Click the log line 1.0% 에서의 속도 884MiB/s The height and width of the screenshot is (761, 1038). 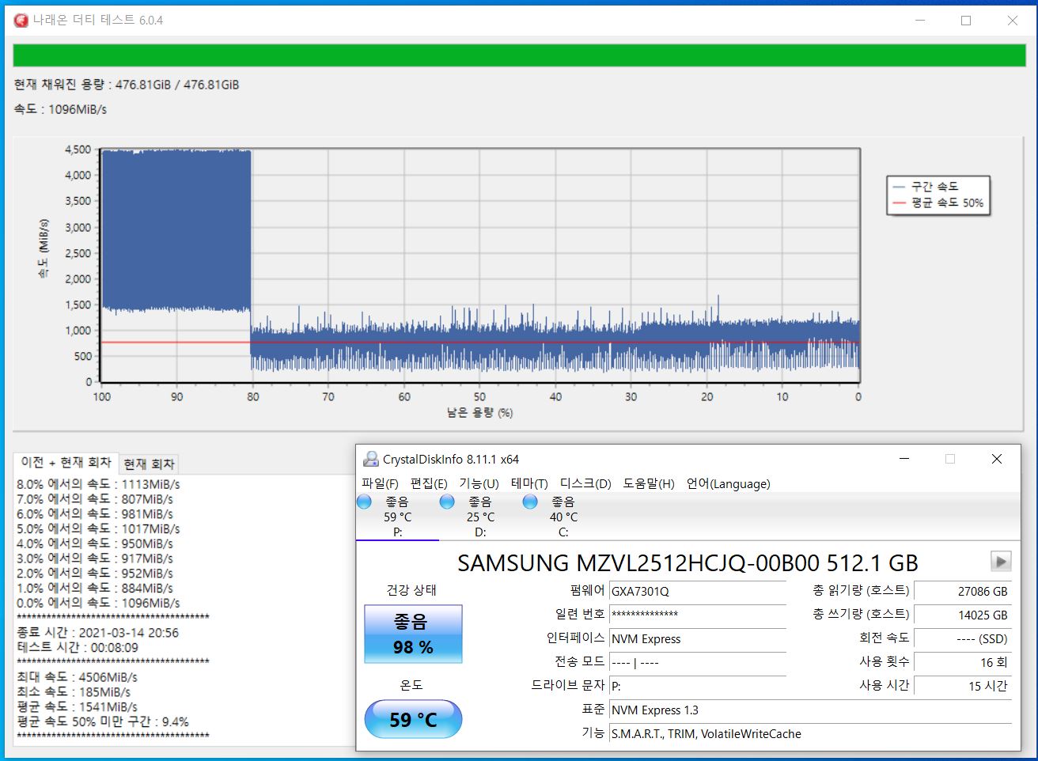[x=95, y=588]
